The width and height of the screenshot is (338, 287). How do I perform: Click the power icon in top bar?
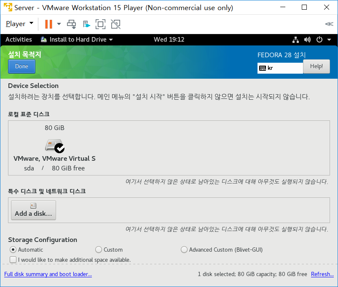click(x=319, y=40)
